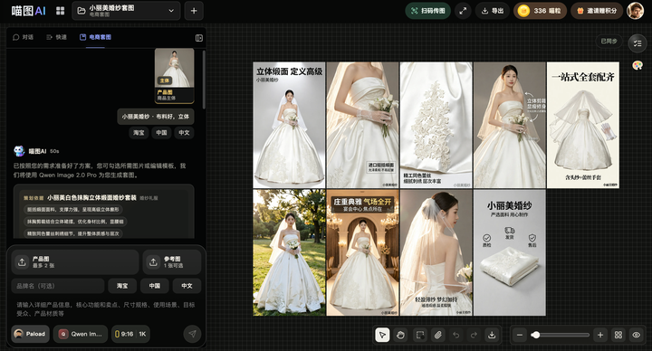Zoom in with the plus button
The width and height of the screenshot is (652, 351).
pos(600,335)
